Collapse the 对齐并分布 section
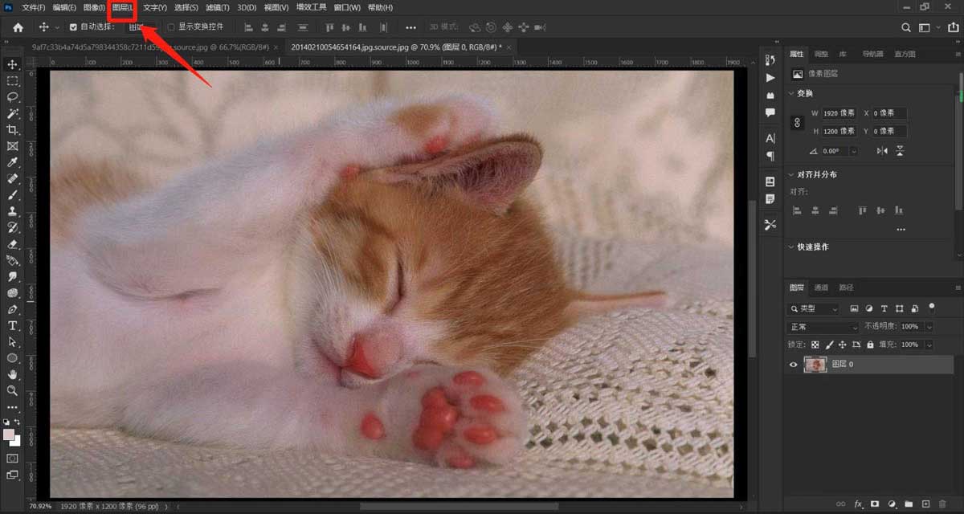964x514 pixels. tap(790, 174)
